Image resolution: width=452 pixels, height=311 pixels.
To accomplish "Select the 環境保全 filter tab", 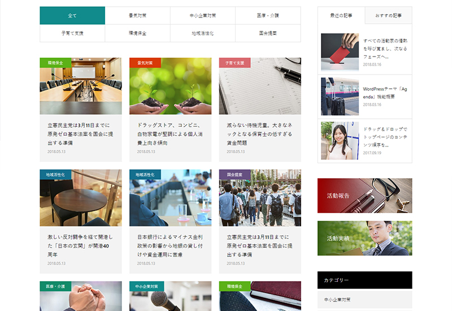I will [137, 33].
